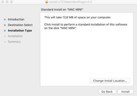Click the red close window button
This screenshot has width=137, height=96.
[x=3, y=2]
